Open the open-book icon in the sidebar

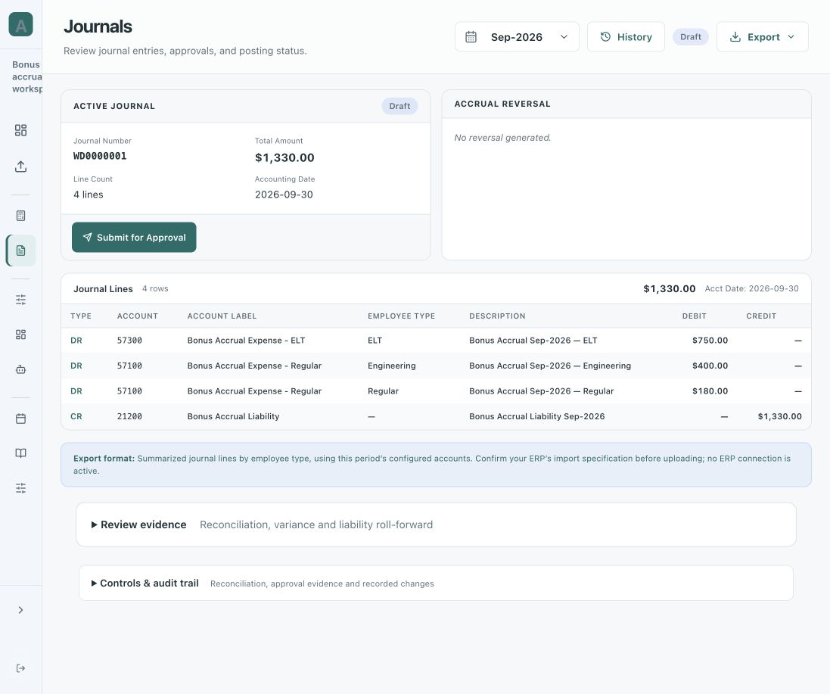pos(20,453)
